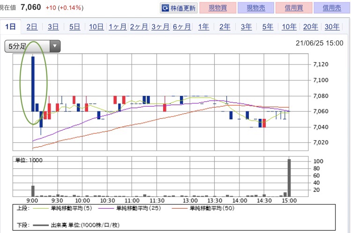
Task: Switch to the 3日 chart period
Action: (53, 27)
